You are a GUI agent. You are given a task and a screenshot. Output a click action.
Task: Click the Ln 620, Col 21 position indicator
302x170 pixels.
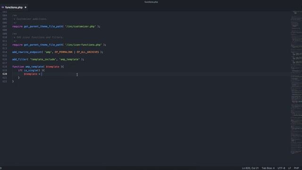pos(250,168)
